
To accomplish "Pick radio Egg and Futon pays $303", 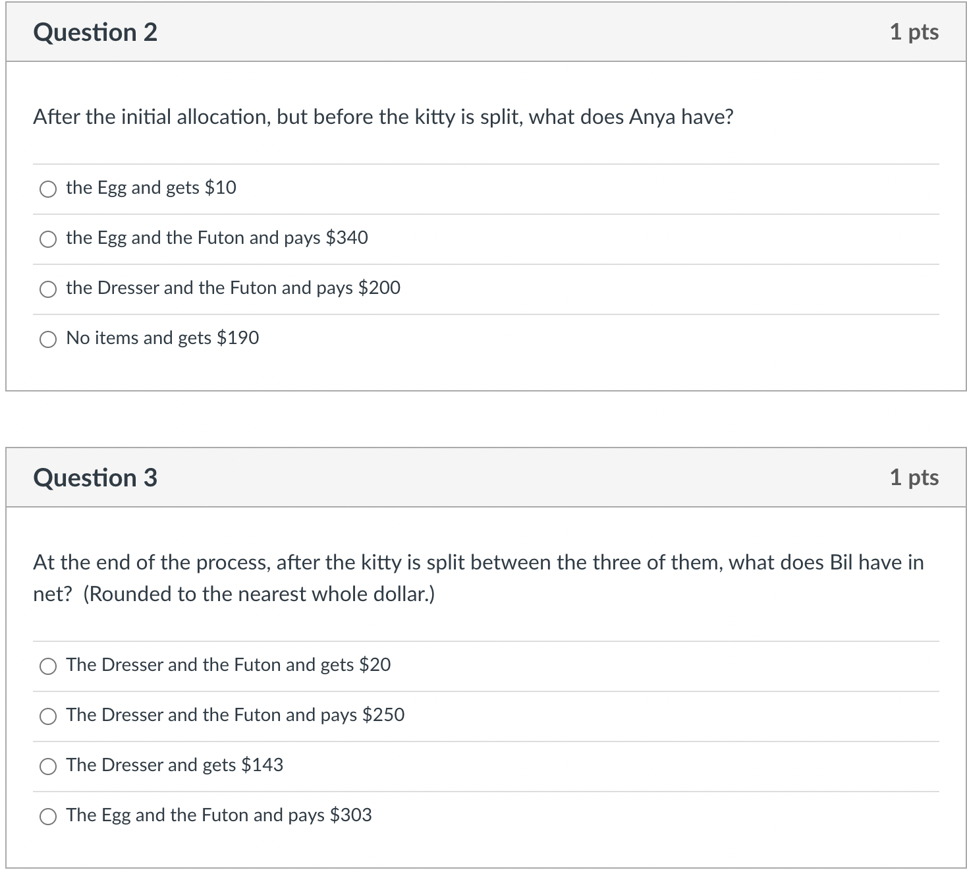I will [48, 817].
